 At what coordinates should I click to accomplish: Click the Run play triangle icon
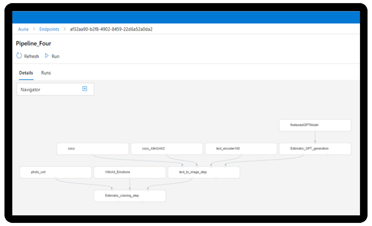pyautogui.click(x=47, y=56)
